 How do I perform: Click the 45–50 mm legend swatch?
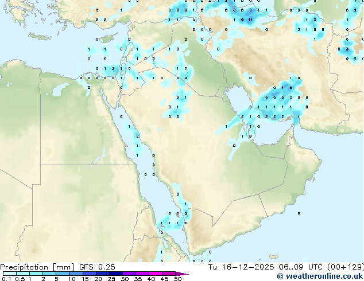click(x=169, y=274)
